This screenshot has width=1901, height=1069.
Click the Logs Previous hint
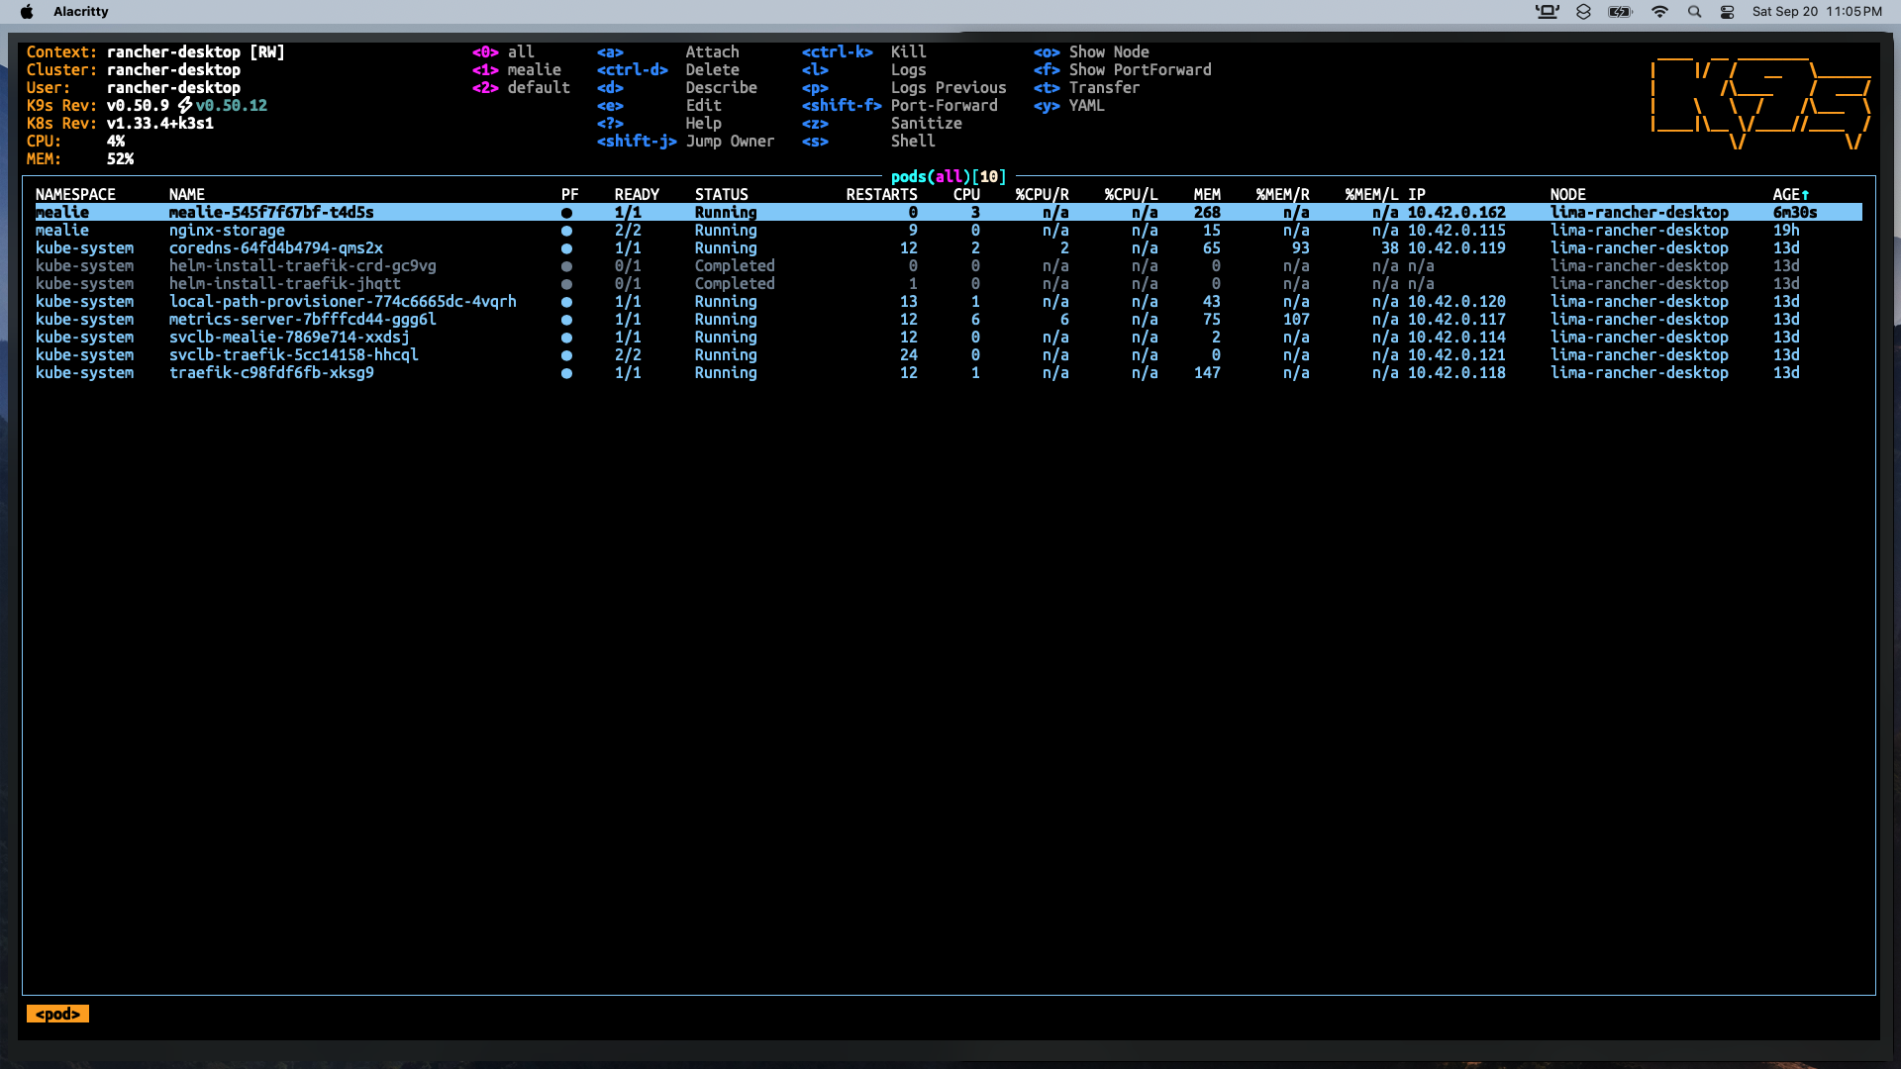click(x=948, y=88)
